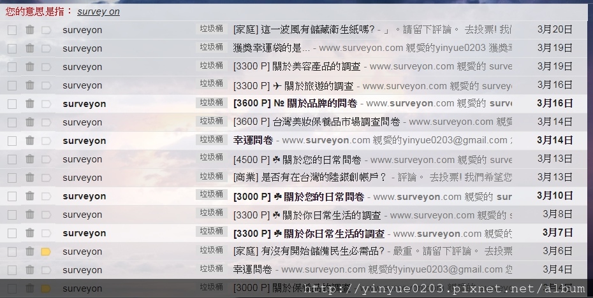Check the 儲備民生必需品 email checkbox
593x298 pixels.
click(x=12, y=252)
